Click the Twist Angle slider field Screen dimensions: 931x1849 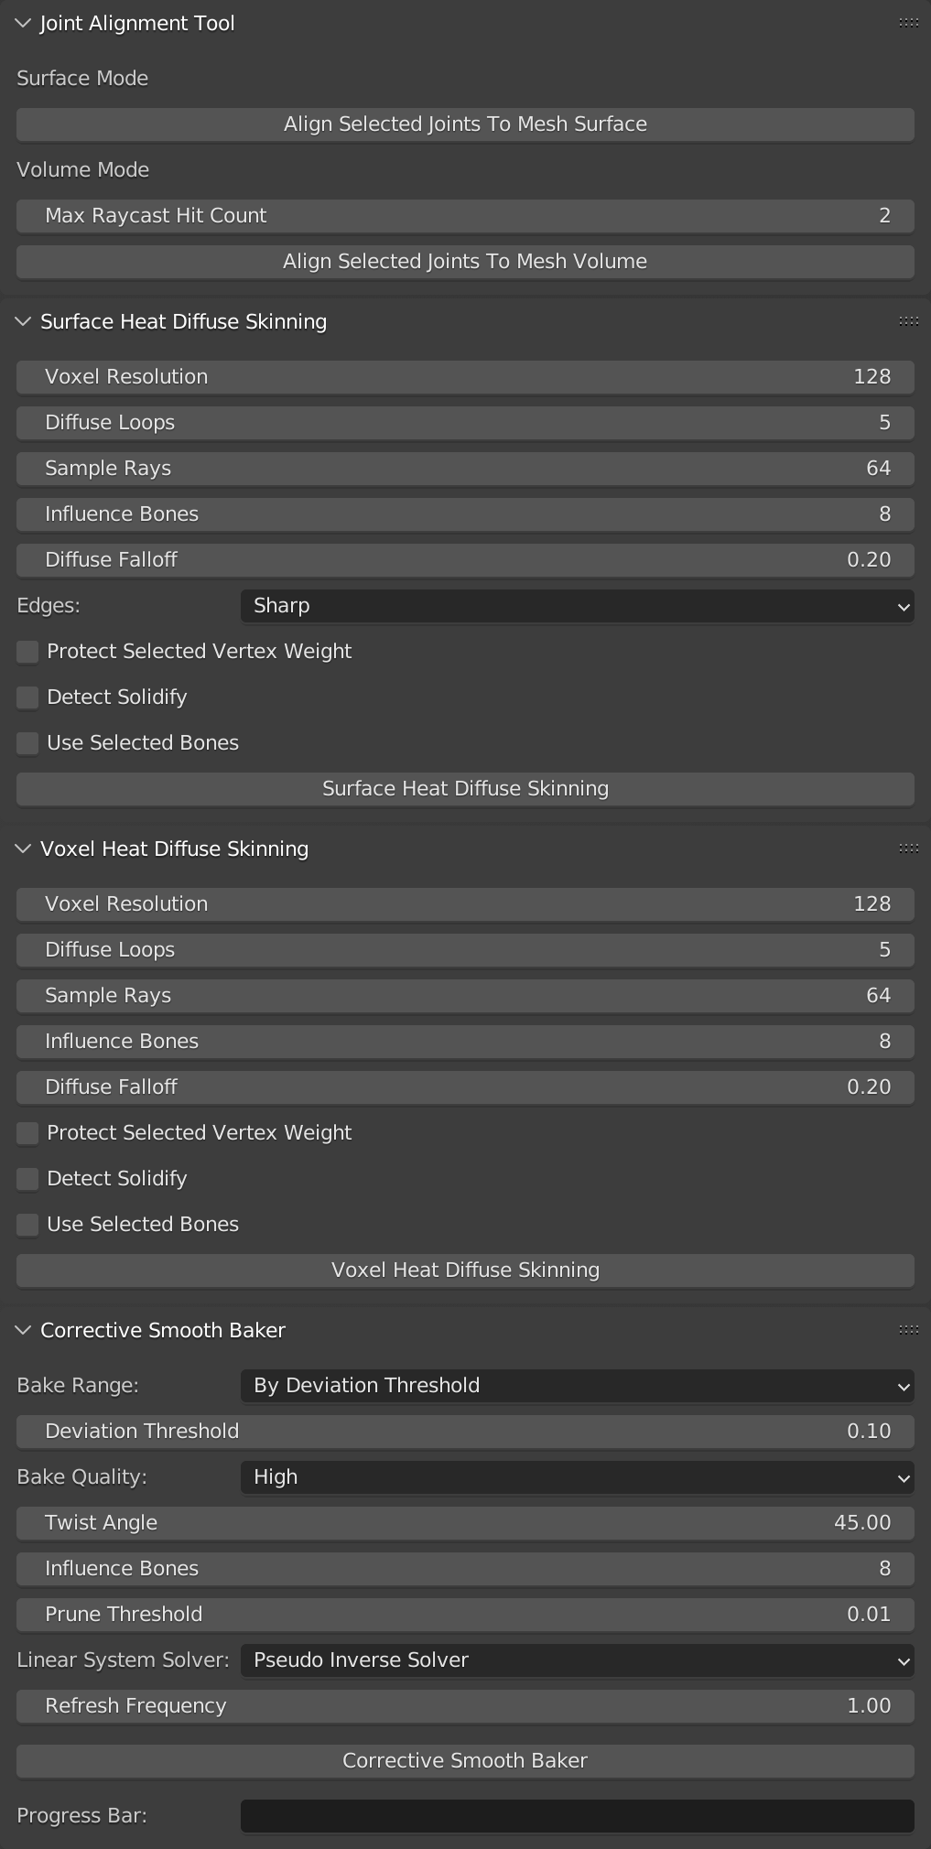tap(465, 1522)
